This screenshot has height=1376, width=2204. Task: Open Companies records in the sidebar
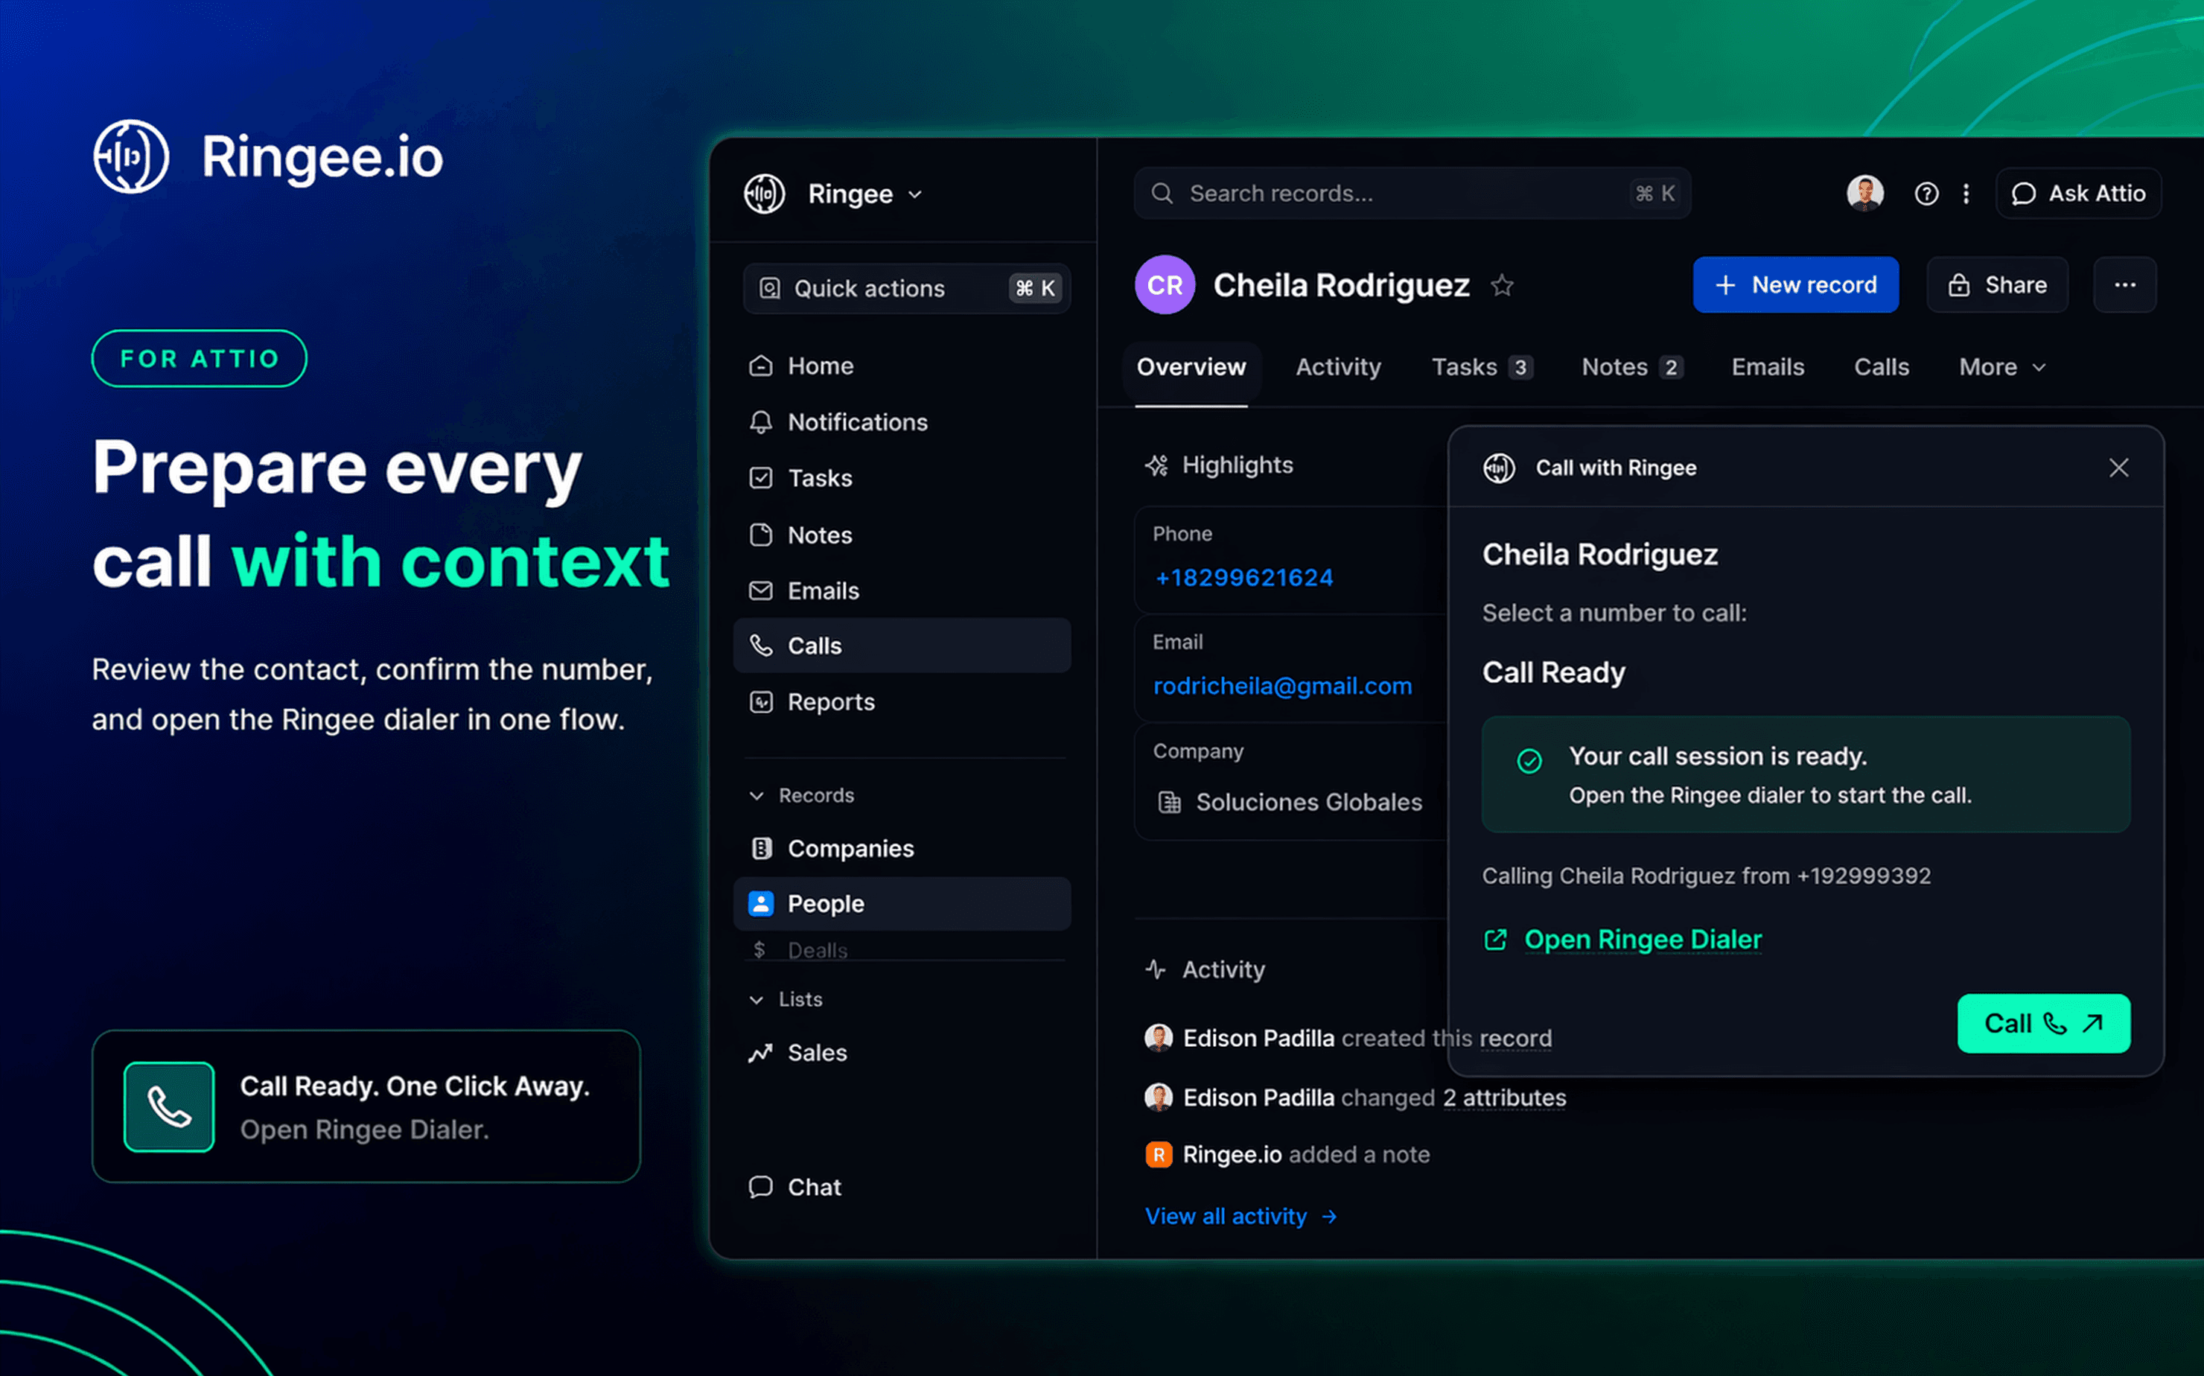click(x=902, y=848)
